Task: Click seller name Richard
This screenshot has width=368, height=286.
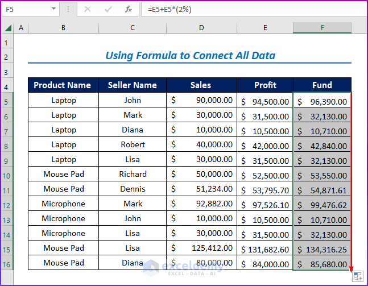Action: [x=133, y=174]
